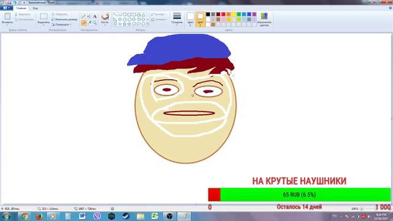Click the 'Осталось 14 дней' label

299,207
